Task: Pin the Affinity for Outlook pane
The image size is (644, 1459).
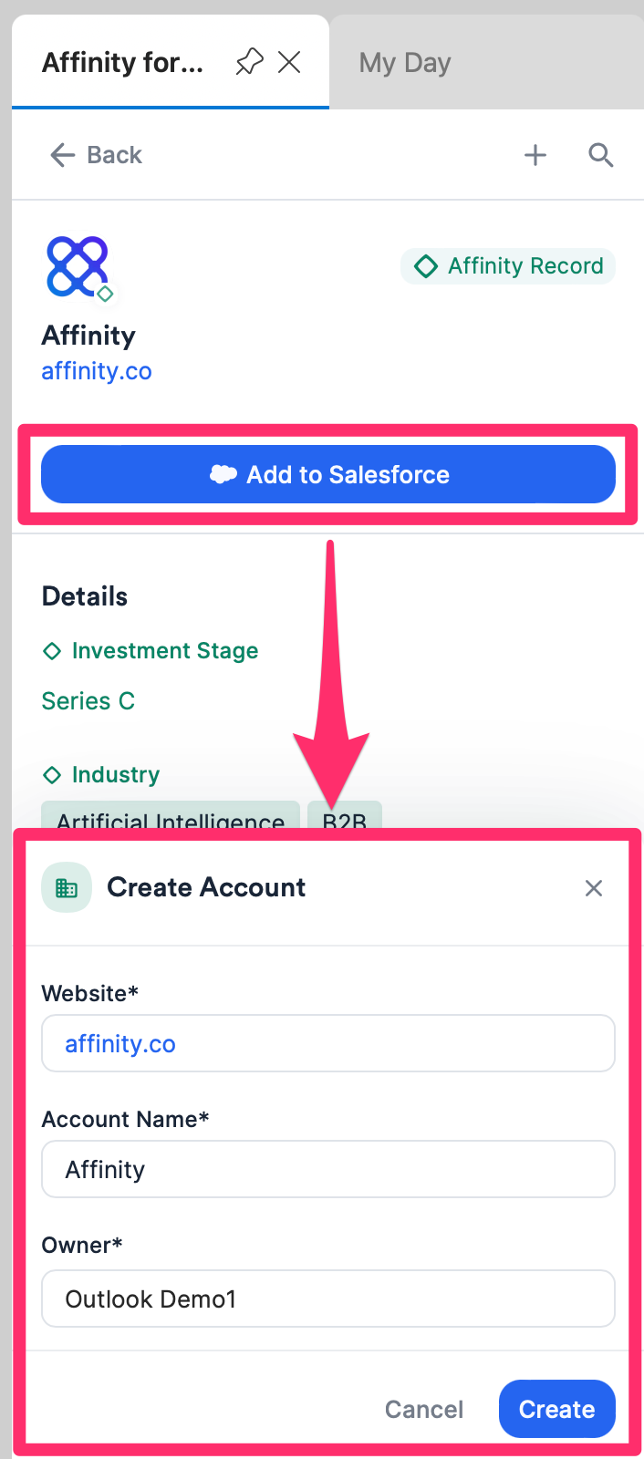Action: click(x=248, y=61)
